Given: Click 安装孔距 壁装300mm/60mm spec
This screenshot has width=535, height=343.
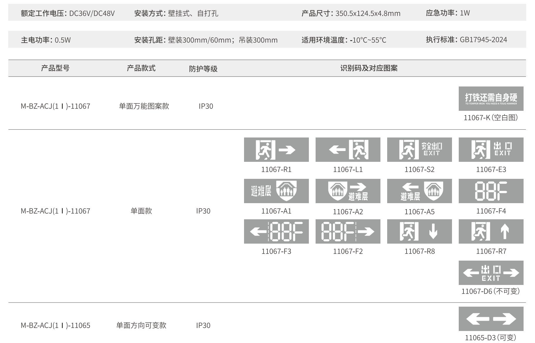Looking at the screenshot, I should pyautogui.click(x=206, y=40).
